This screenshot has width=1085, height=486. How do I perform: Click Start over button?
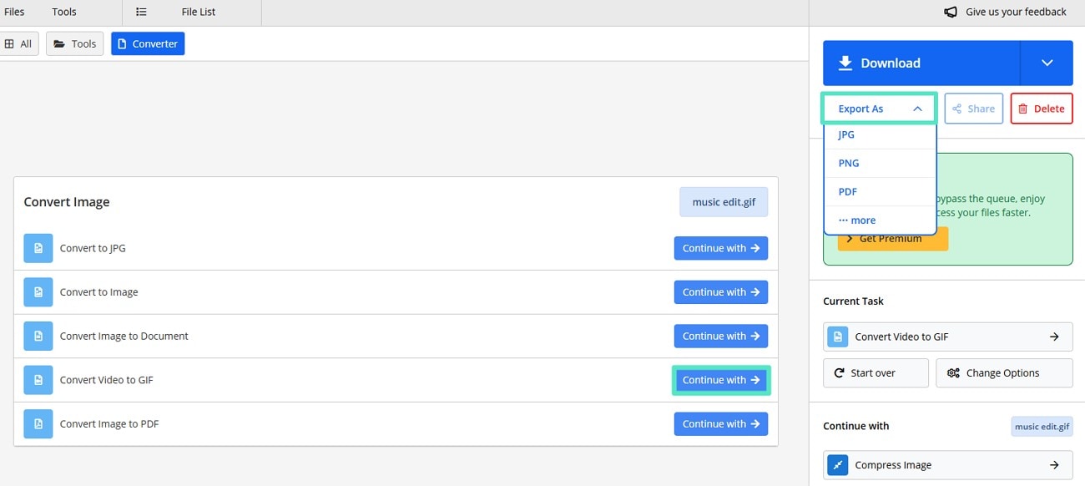875,373
